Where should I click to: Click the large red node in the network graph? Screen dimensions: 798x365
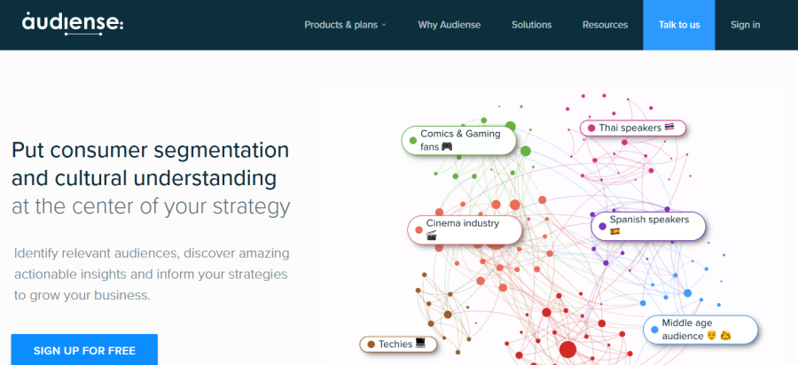pos(568,350)
